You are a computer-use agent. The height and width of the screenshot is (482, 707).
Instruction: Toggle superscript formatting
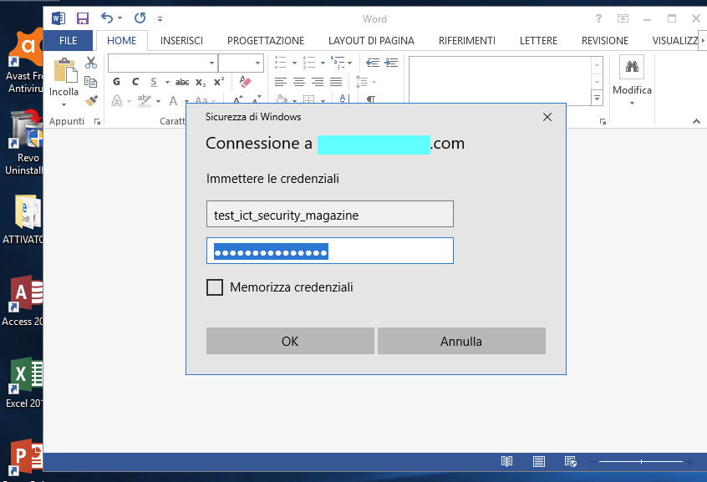219,82
